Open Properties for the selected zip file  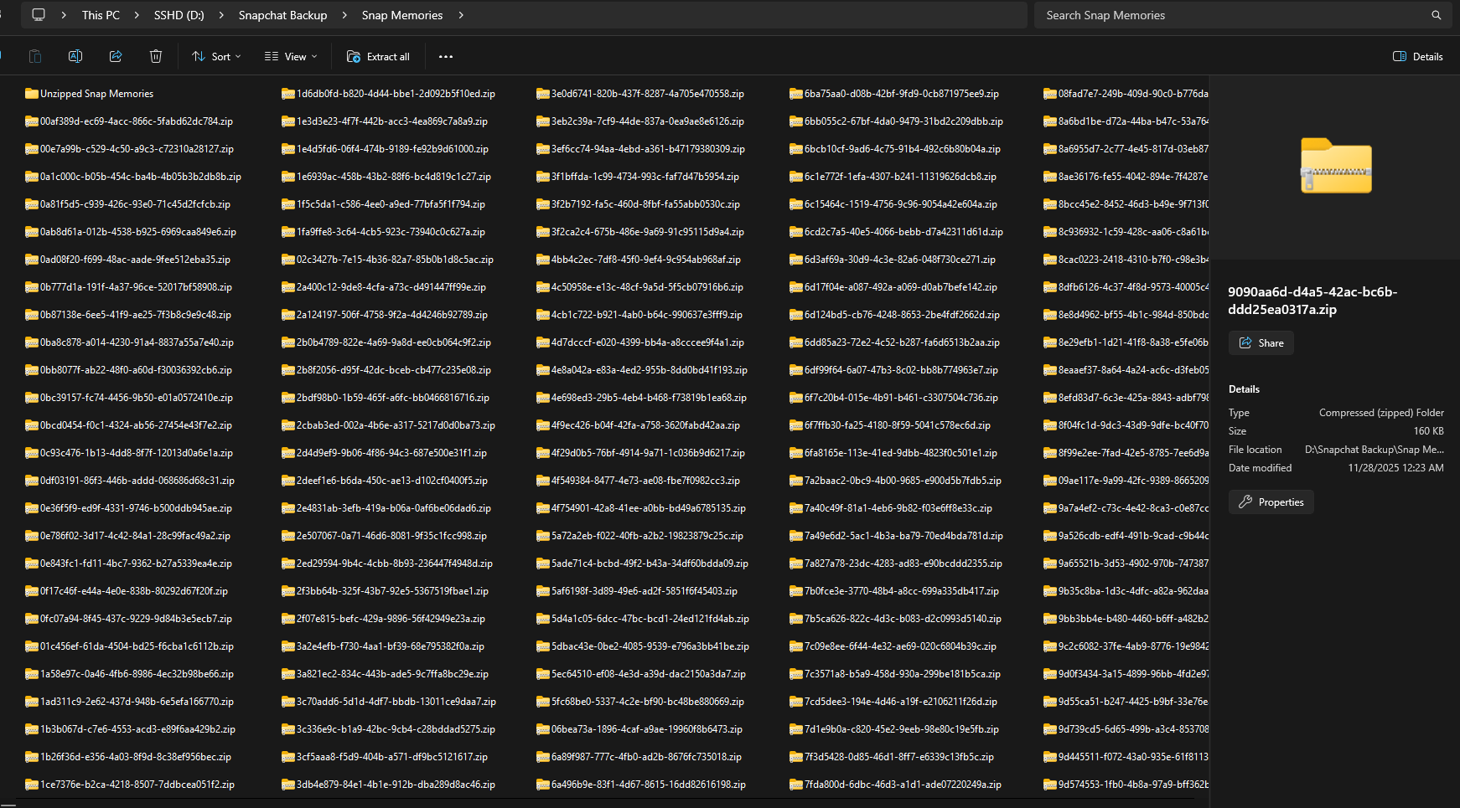click(x=1271, y=502)
